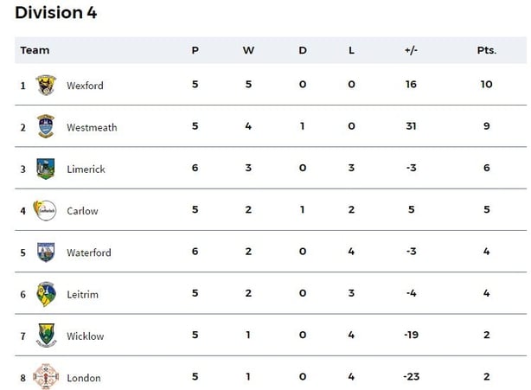Screen dimensions: 531x390
Task: Click the London county crest icon
Action: (46, 377)
